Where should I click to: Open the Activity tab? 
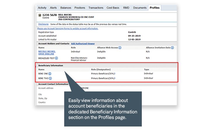click(42, 8)
